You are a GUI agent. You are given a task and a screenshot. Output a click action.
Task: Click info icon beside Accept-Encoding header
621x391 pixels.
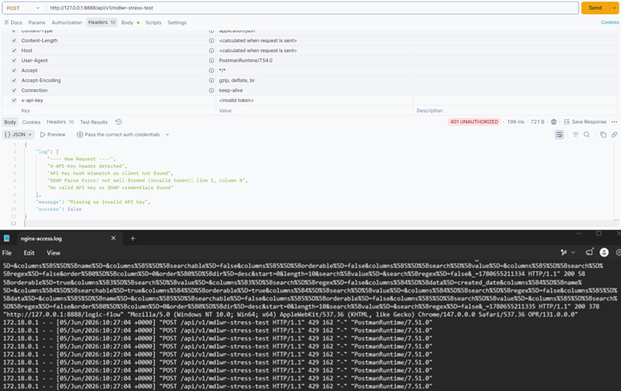pyautogui.click(x=212, y=80)
